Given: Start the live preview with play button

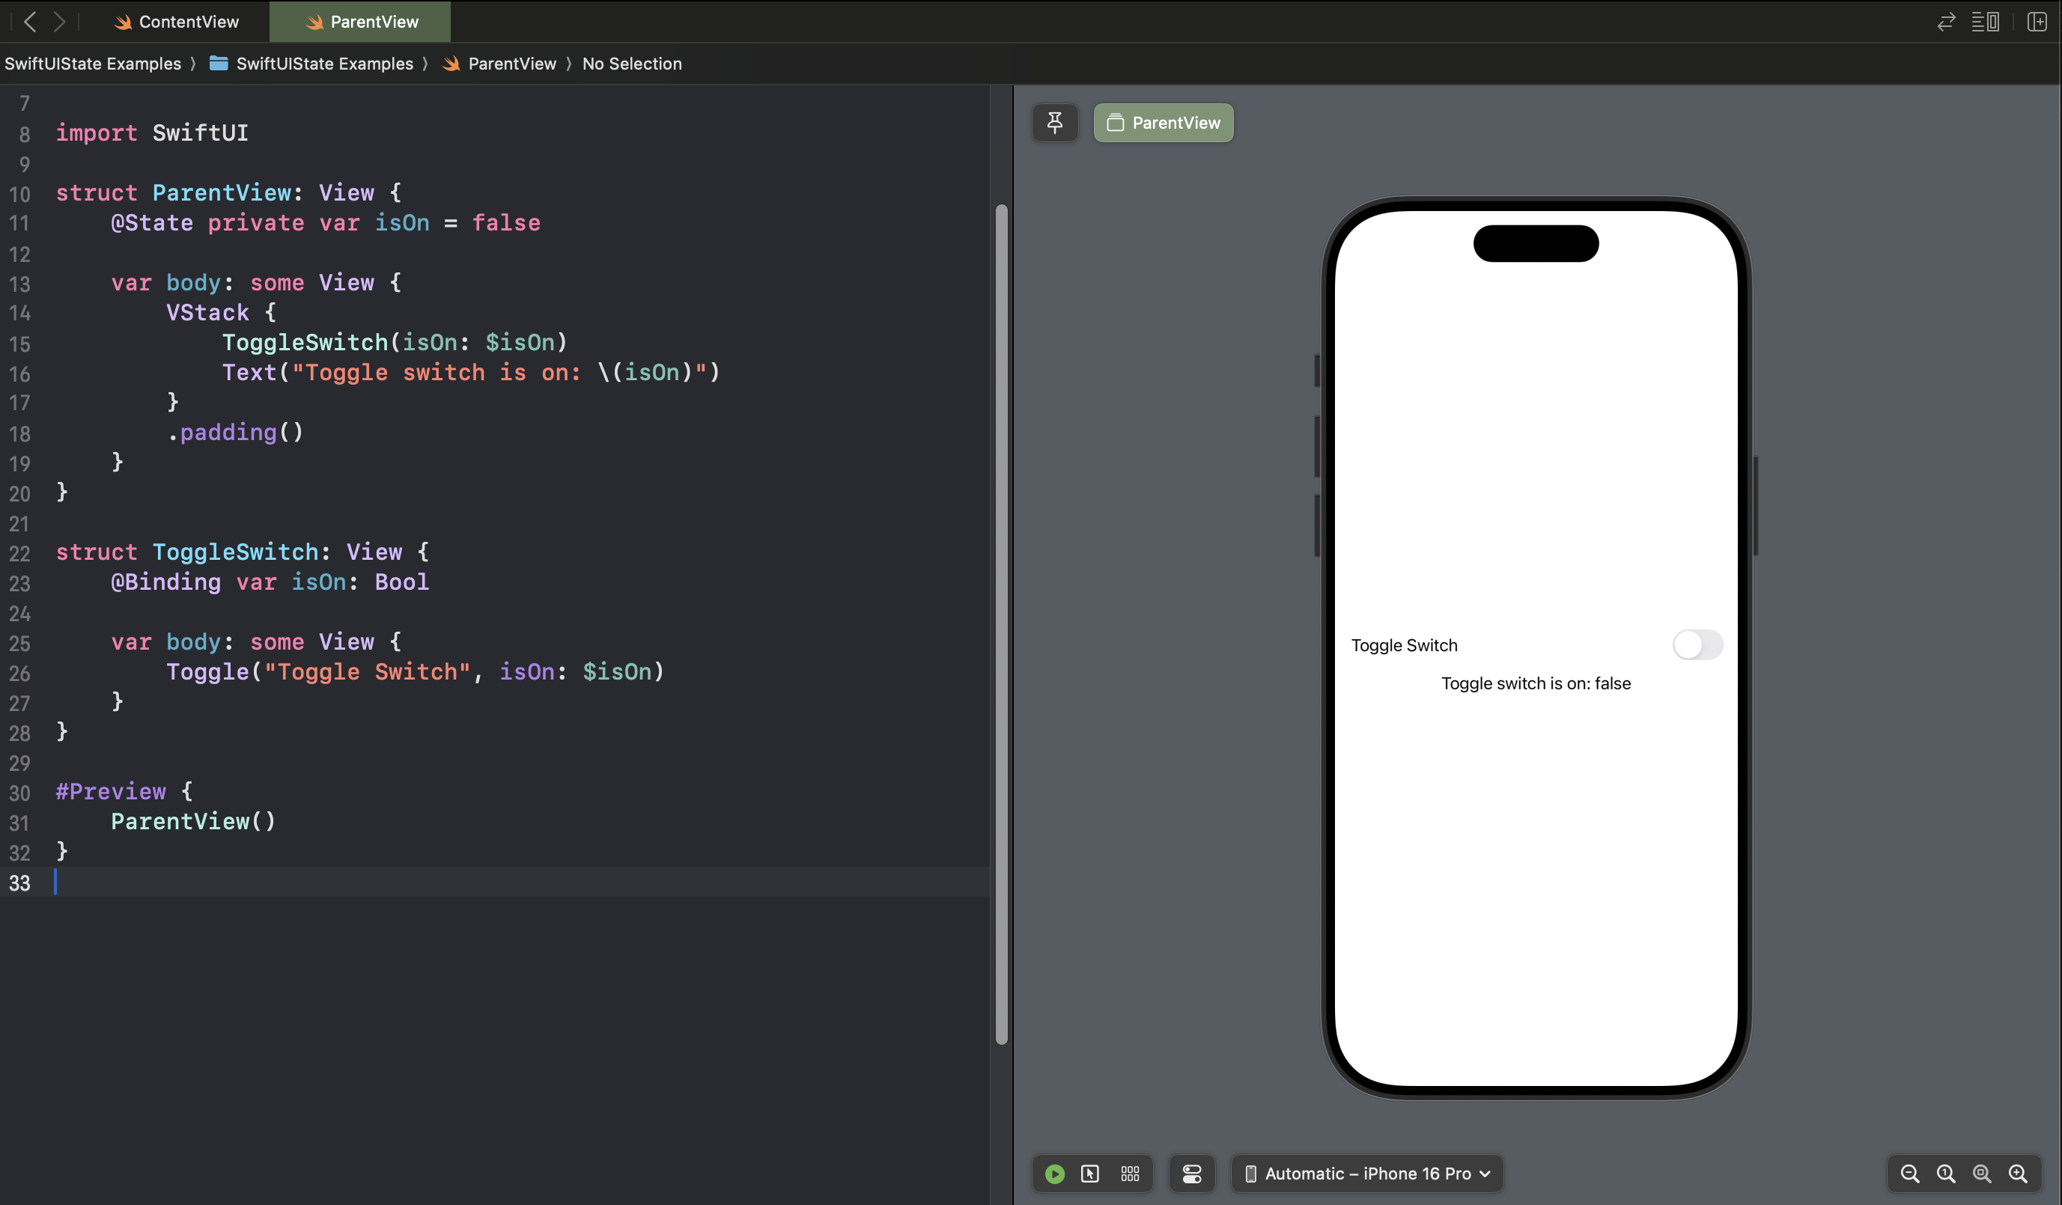Looking at the screenshot, I should click(1054, 1174).
